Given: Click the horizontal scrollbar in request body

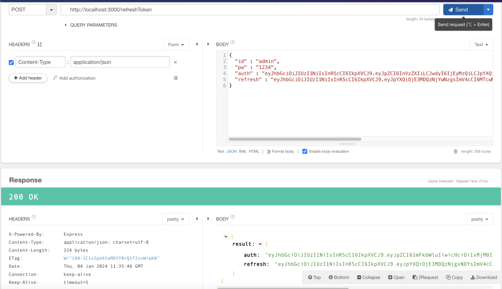Looking at the screenshot, I should (295, 139).
